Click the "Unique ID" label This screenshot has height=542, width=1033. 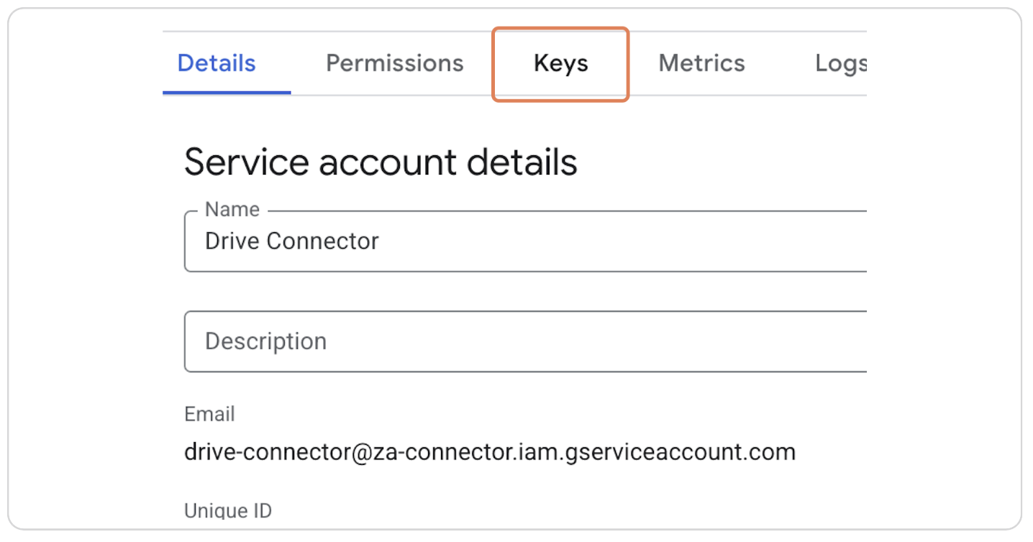click(x=228, y=511)
